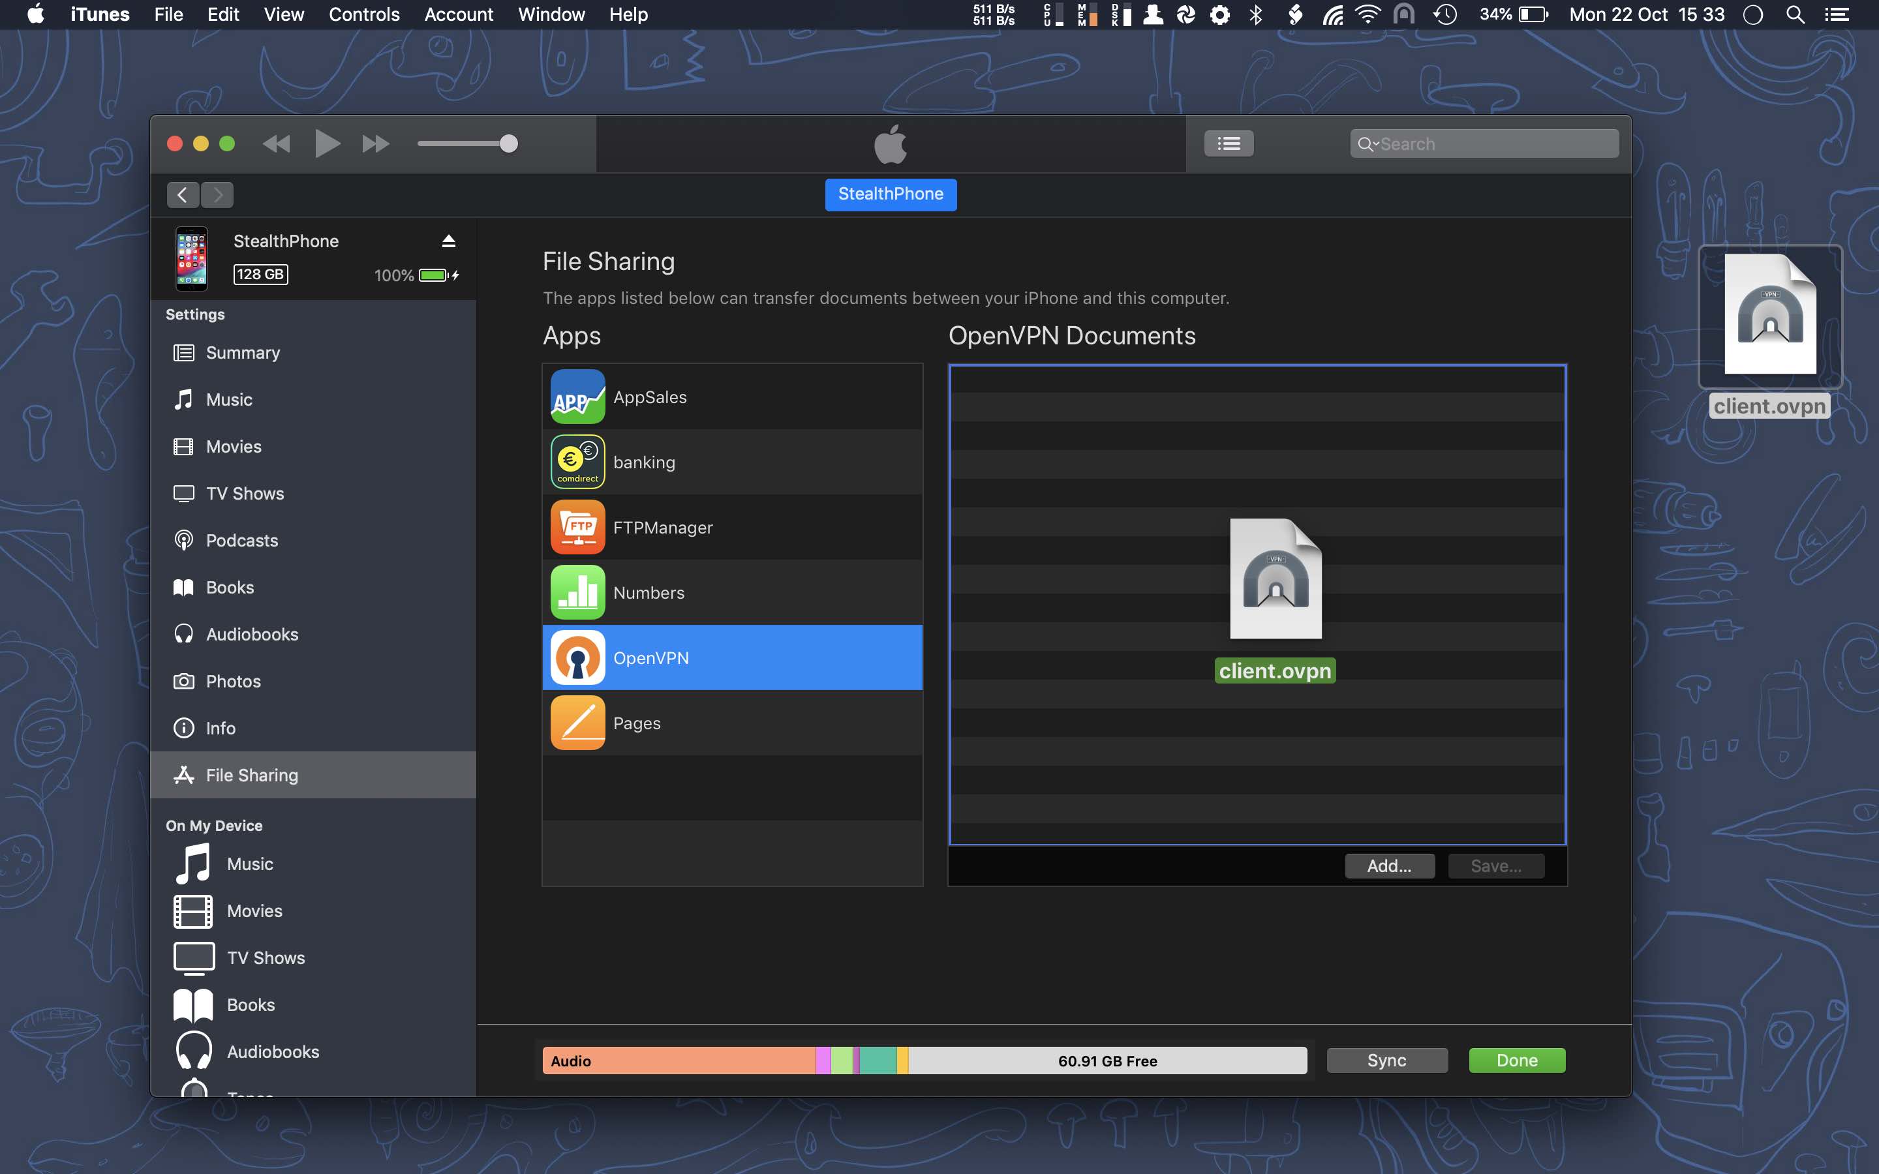Select the AppSales app

732,397
